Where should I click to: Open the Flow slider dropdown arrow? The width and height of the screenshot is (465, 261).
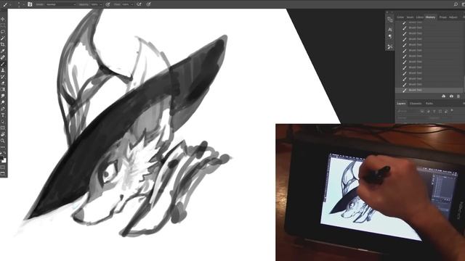tap(132, 4)
